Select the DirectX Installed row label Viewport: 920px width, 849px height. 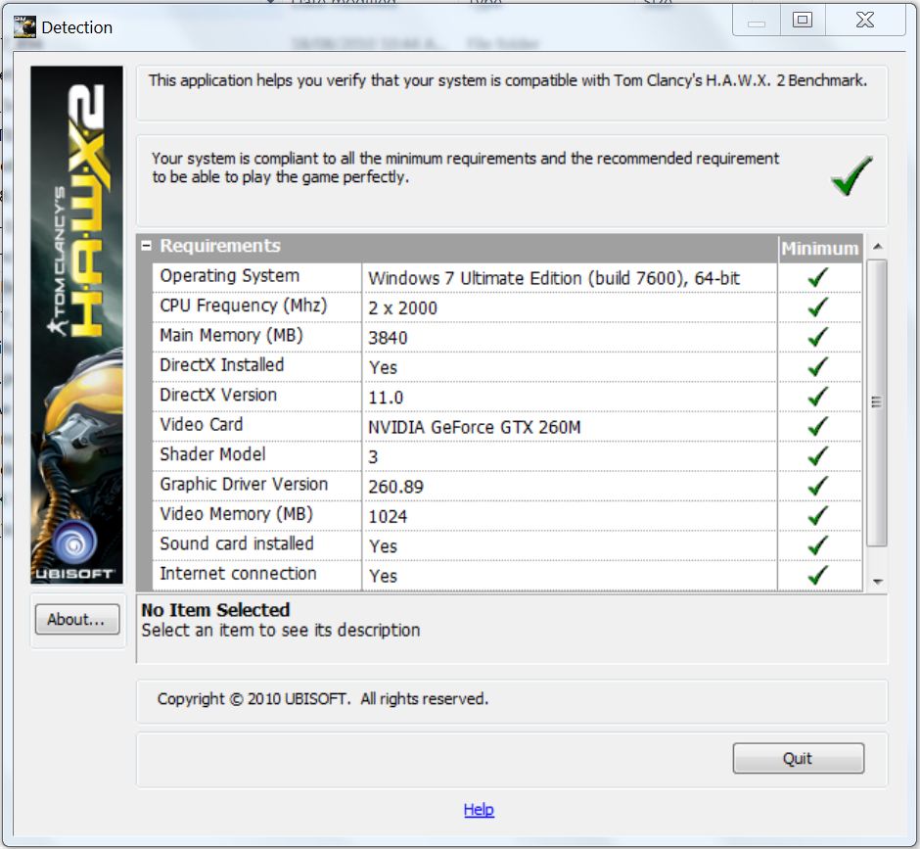coord(222,365)
